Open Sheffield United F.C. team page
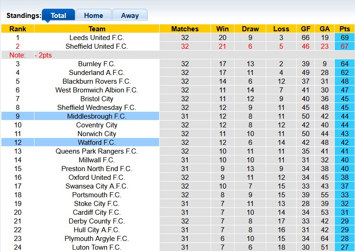This screenshot has height=252, width=355. pyautogui.click(x=97, y=46)
